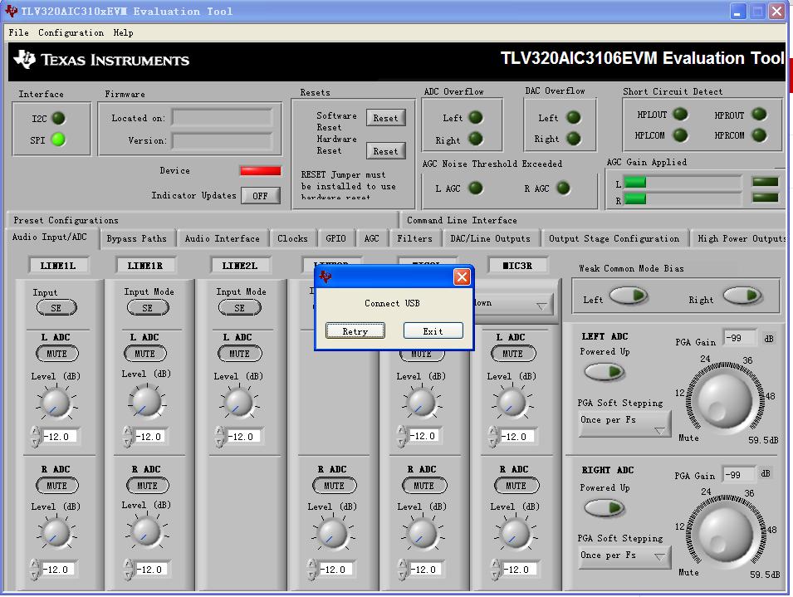793x597 pixels.
Task: Select the Preset Configurations tab
Action: point(66,220)
